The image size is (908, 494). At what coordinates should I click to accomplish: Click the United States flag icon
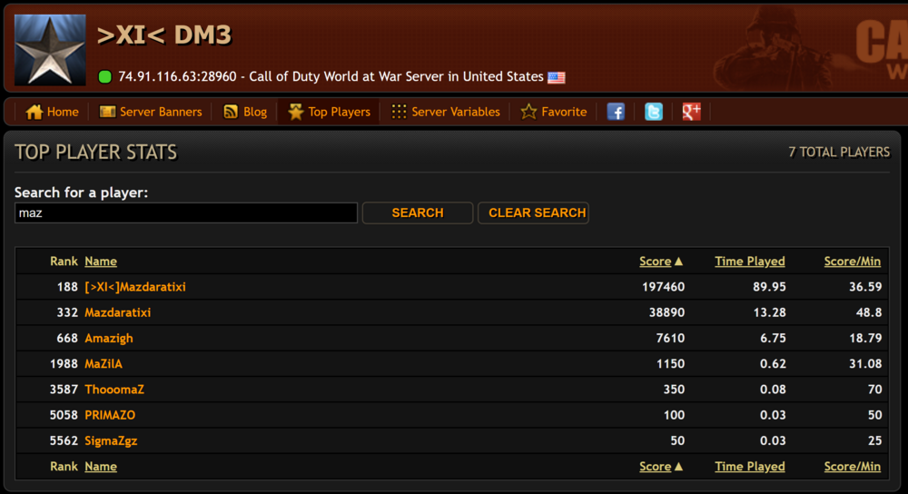tap(557, 77)
